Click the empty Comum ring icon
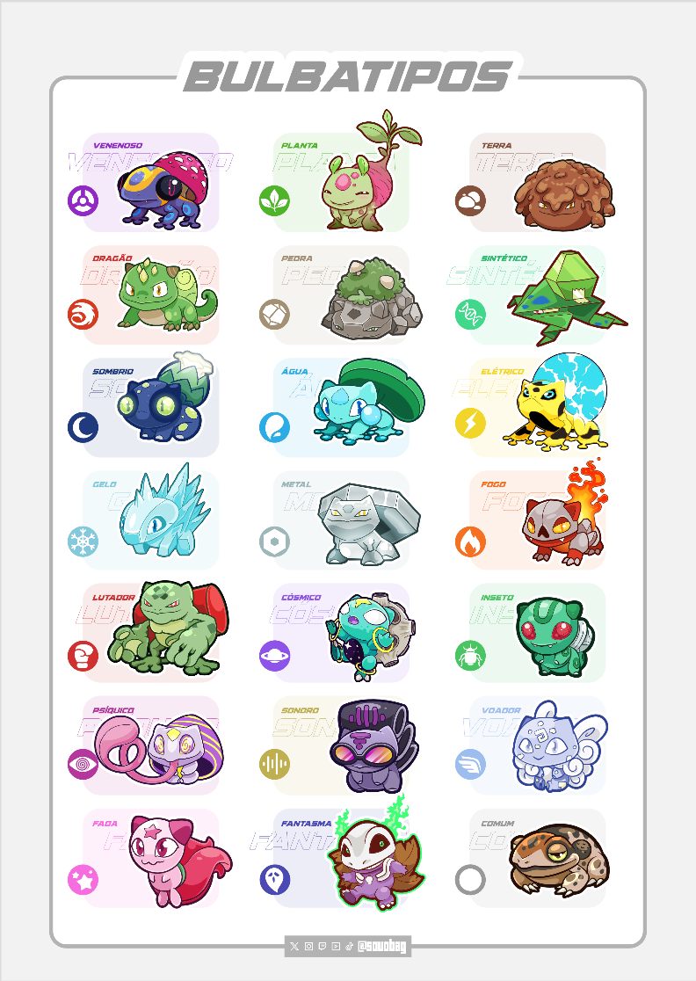Viewport: 696px width, 981px height. 470,880
